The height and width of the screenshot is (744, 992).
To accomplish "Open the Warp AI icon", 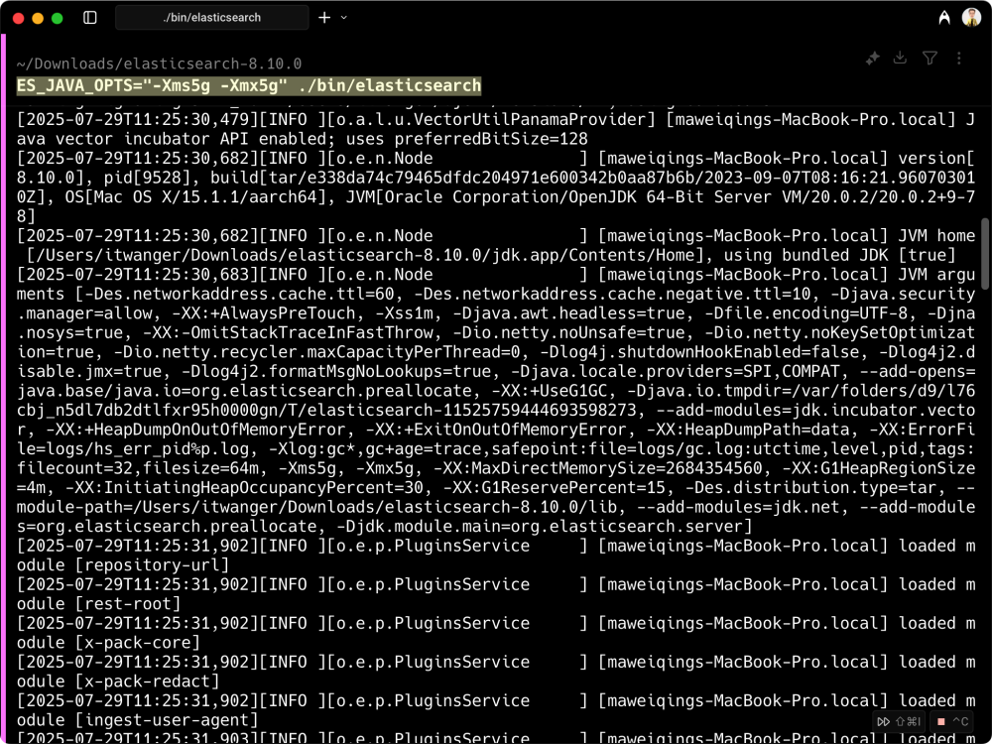I will pos(944,18).
